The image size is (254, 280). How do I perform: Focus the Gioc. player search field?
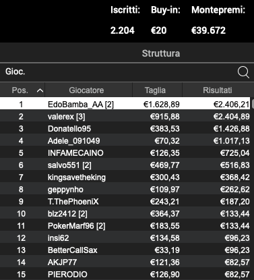[119, 72]
